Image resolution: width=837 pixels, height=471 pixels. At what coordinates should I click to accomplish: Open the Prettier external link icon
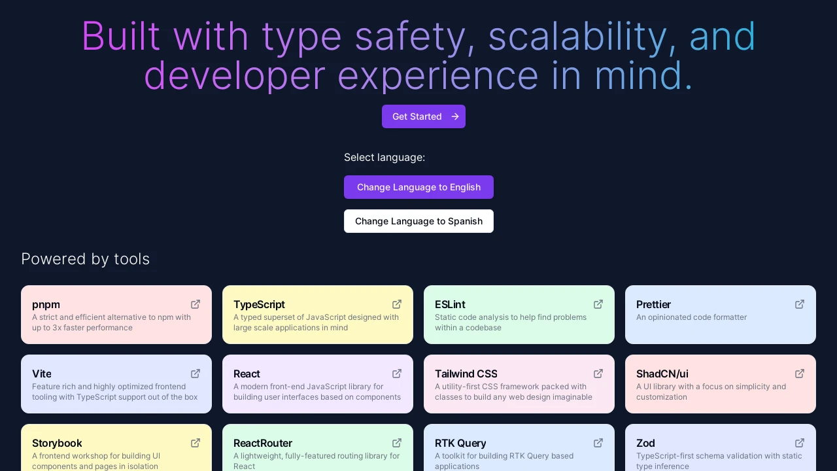[800, 304]
